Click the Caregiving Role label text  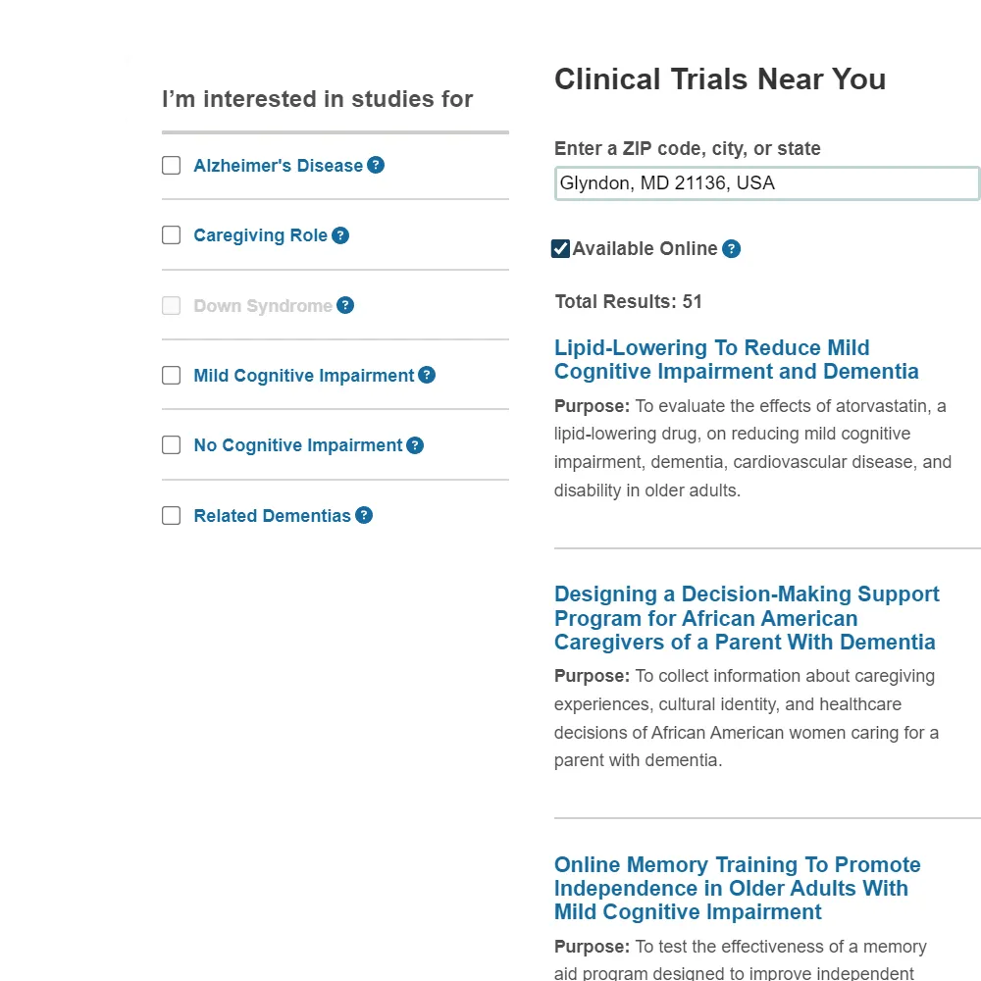pos(261,235)
